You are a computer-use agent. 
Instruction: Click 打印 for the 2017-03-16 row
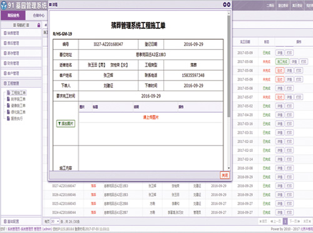[x=289, y=124]
